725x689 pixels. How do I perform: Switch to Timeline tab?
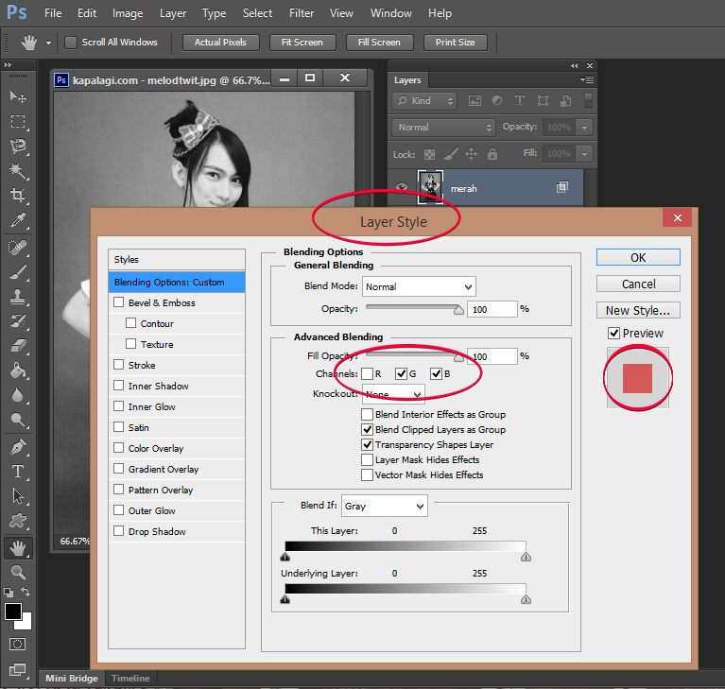point(130,679)
